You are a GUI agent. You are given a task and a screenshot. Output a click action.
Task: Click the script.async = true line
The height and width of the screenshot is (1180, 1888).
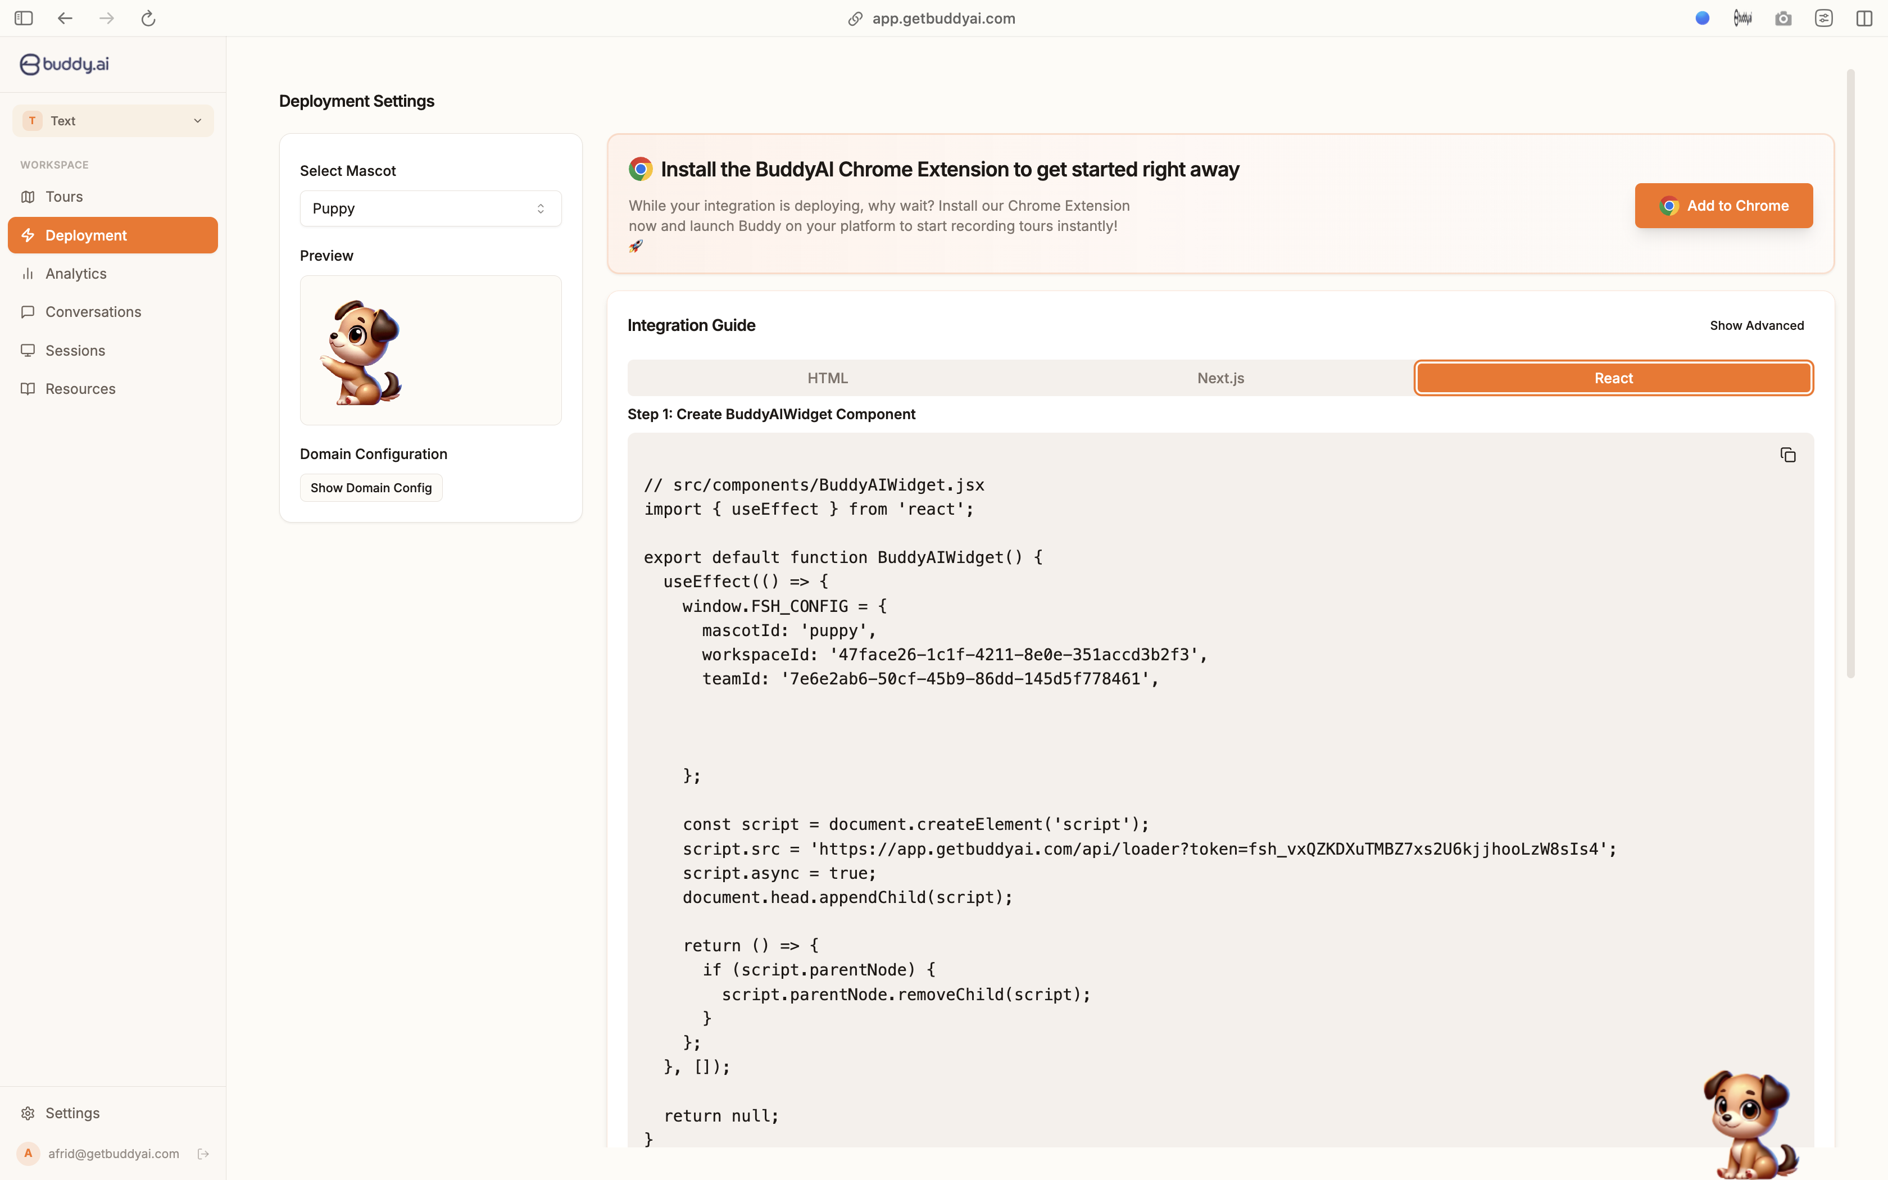coord(779,873)
